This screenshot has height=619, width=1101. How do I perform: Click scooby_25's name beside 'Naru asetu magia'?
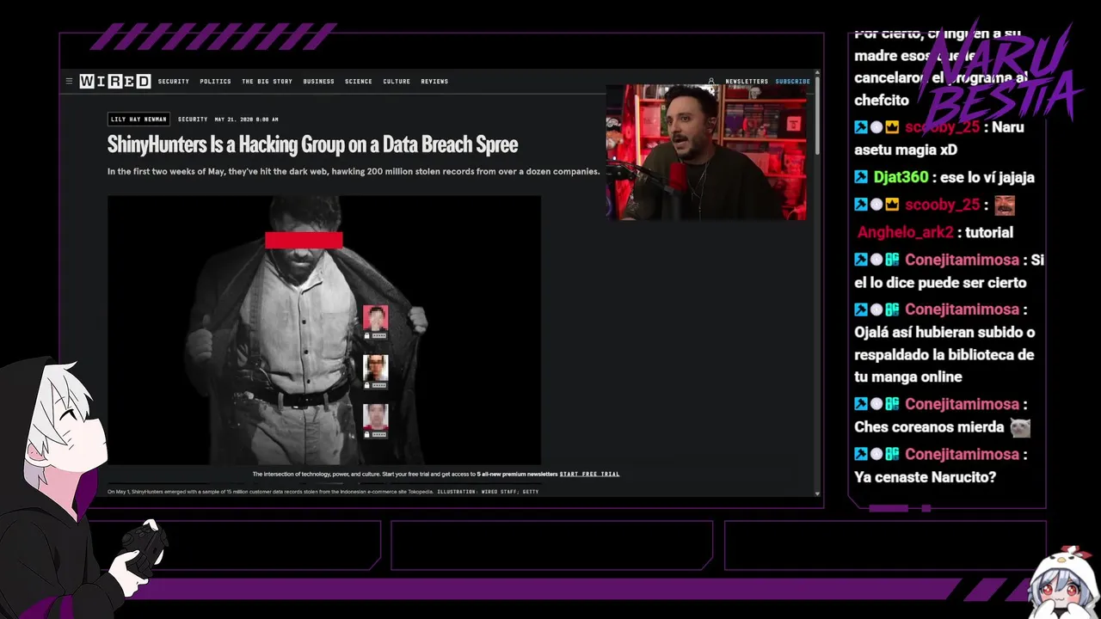[x=942, y=127]
